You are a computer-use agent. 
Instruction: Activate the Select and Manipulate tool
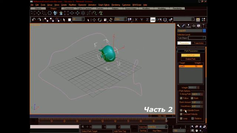[x=111, y=20]
